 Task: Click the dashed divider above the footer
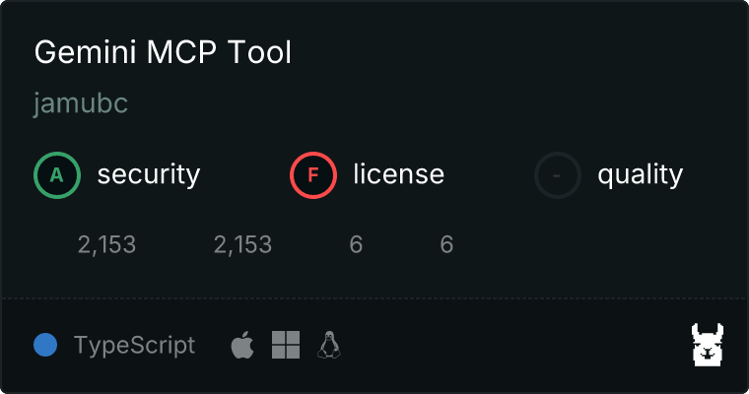pos(374,298)
